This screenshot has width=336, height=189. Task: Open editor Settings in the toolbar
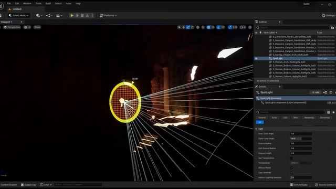328,15
